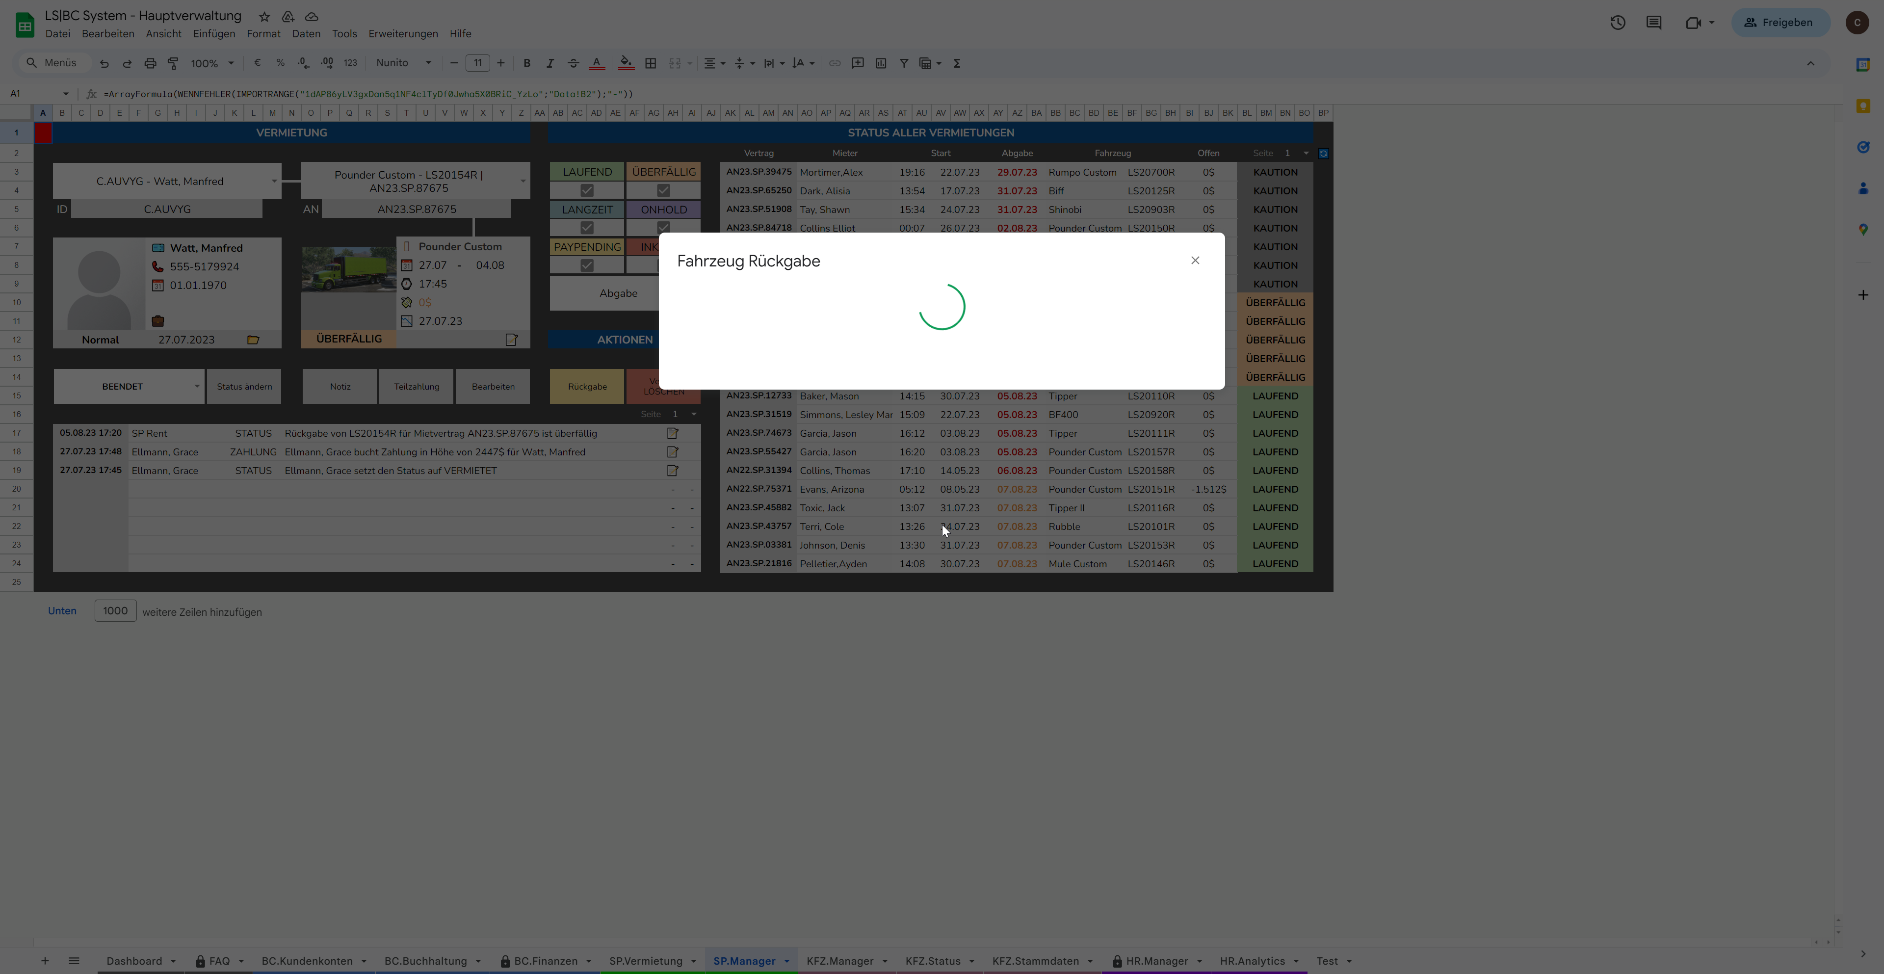Image resolution: width=1884 pixels, height=974 pixels.
Task: Toggle bold formatting
Action: tap(526, 63)
